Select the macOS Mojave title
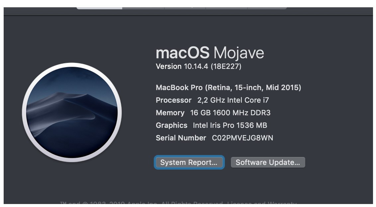This screenshot has height=207, width=376. coord(210,53)
